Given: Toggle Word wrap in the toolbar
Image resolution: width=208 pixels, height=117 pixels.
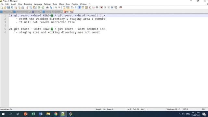Looking at the screenshot, I should click(72, 7).
